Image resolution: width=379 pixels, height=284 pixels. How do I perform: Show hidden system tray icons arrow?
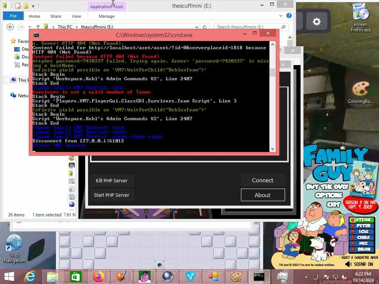pos(306,277)
